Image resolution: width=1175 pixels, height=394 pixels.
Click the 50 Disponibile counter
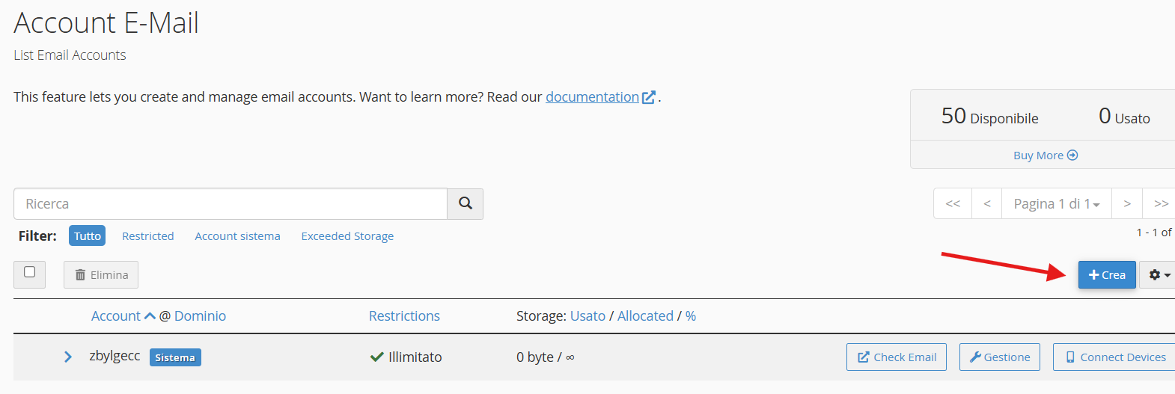[989, 116]
